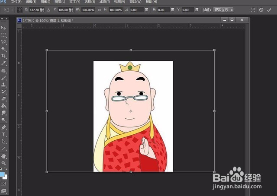Open the 图层(L) menu
Screen dimensions: 277x196
(x=60, y=2)
